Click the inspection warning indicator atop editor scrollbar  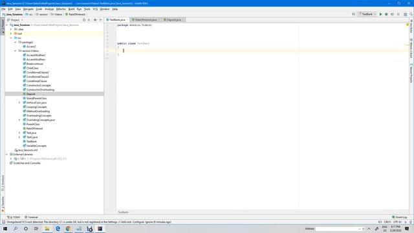408,25
